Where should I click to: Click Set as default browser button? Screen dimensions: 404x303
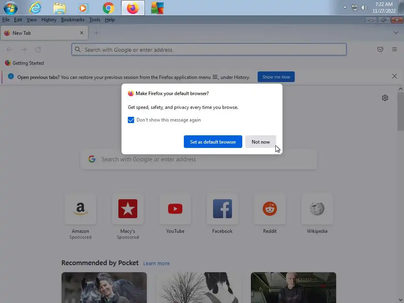click(x=213, y=142)
